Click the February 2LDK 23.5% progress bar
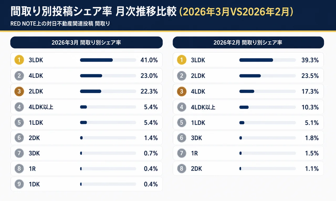Screen dimensions: 336x201 pos(267,76)
